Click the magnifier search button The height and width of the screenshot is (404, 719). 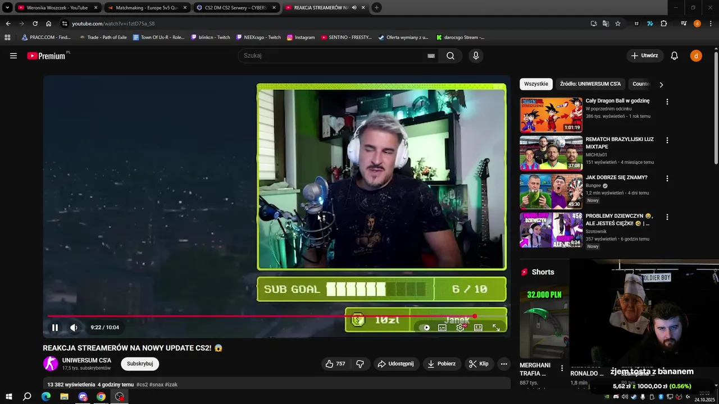point(450,56)
